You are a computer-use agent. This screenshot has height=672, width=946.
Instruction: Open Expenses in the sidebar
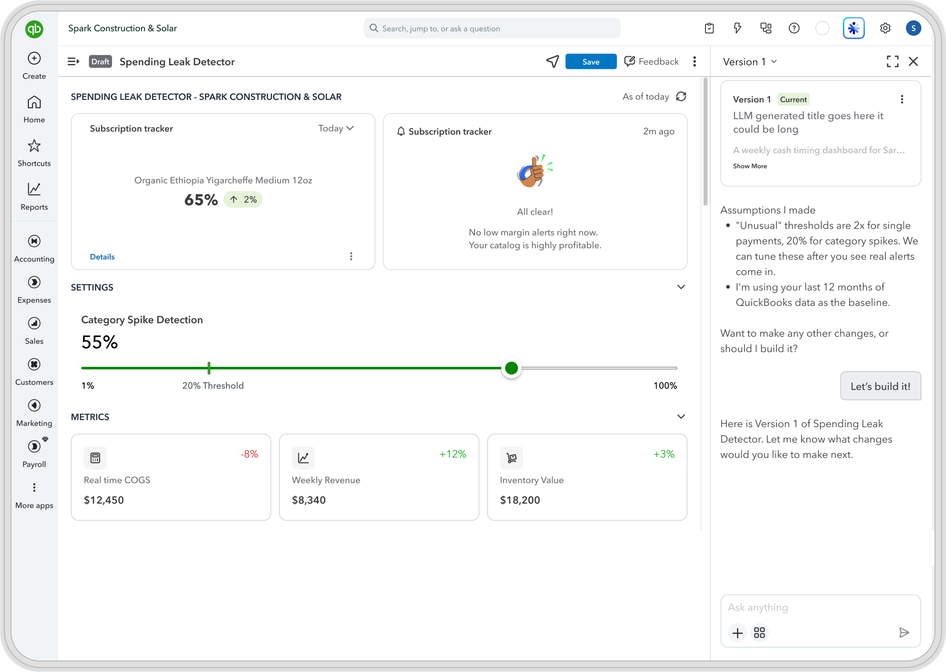[x=34, y=290]
